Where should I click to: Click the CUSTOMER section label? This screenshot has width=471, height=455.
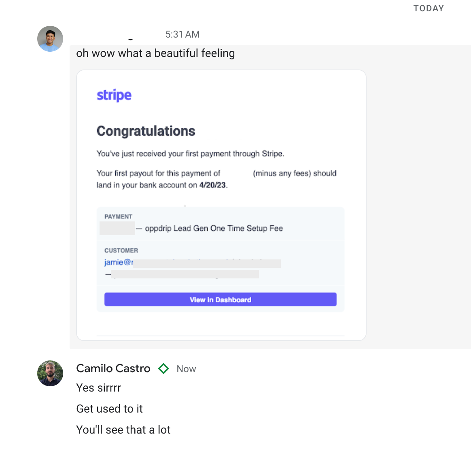pyautogui.click(x=121, y=251)
